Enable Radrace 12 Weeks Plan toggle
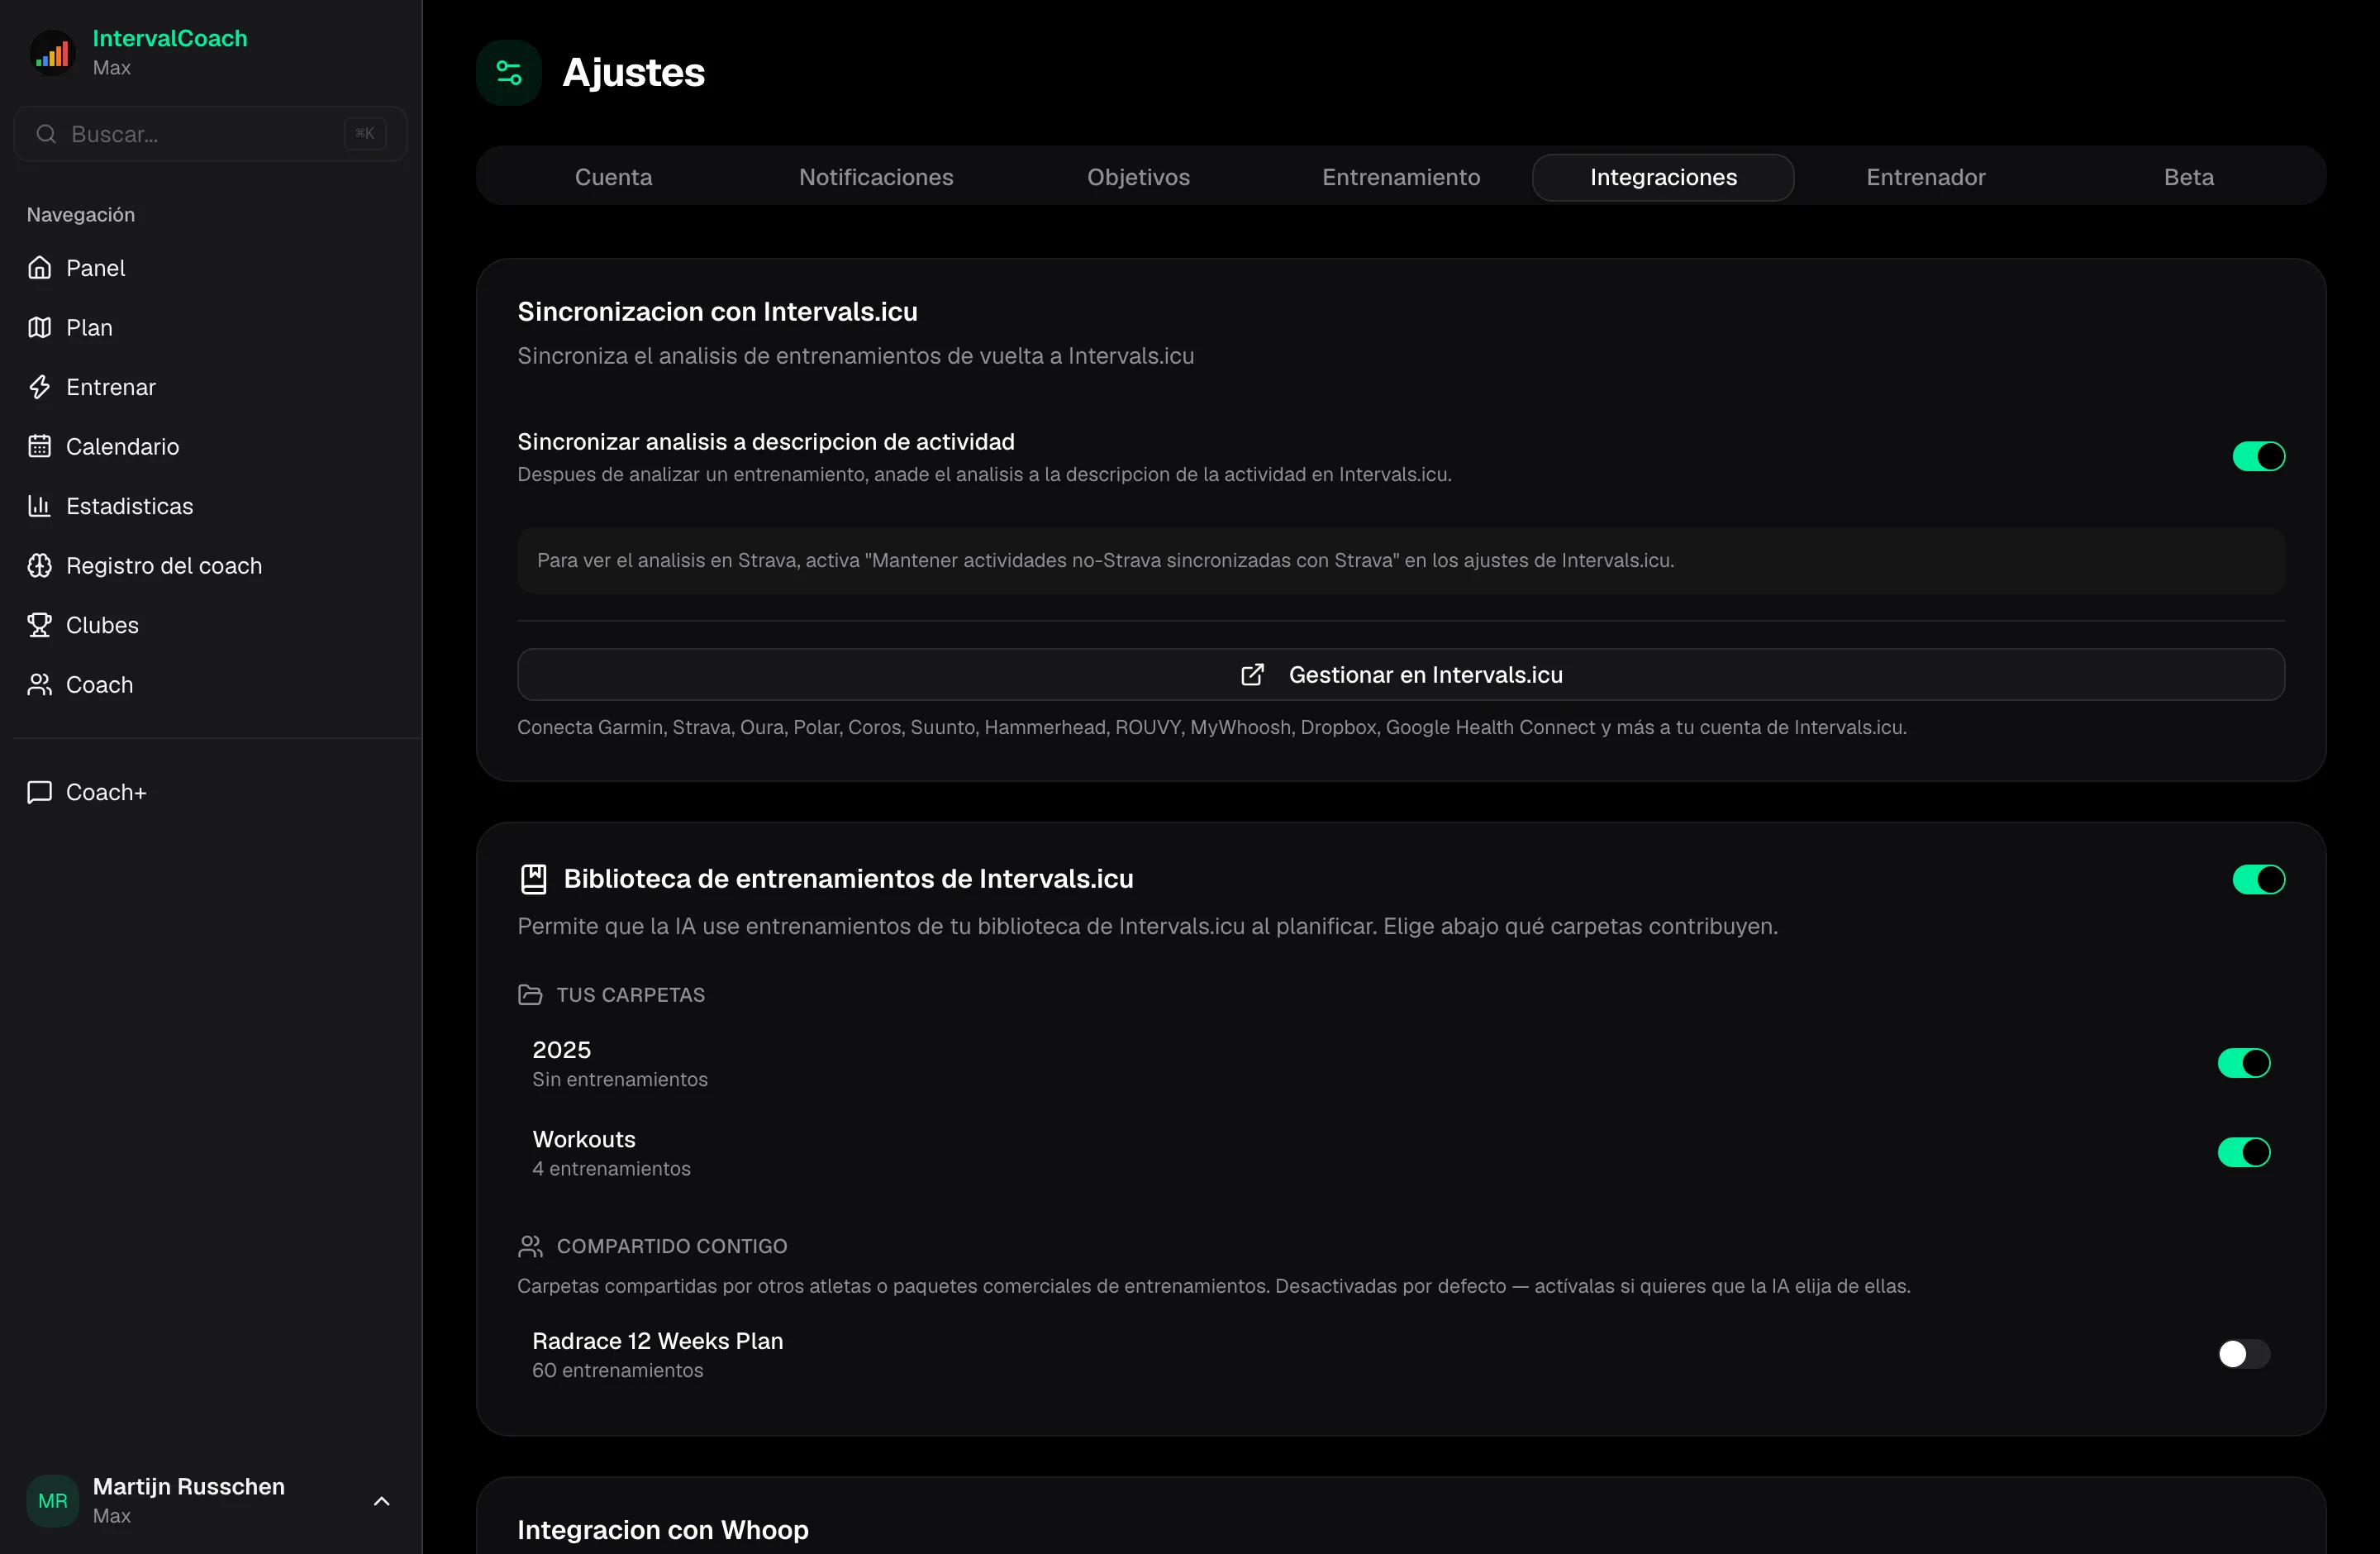2380x1554 pixels. tap(2243, 1354)
